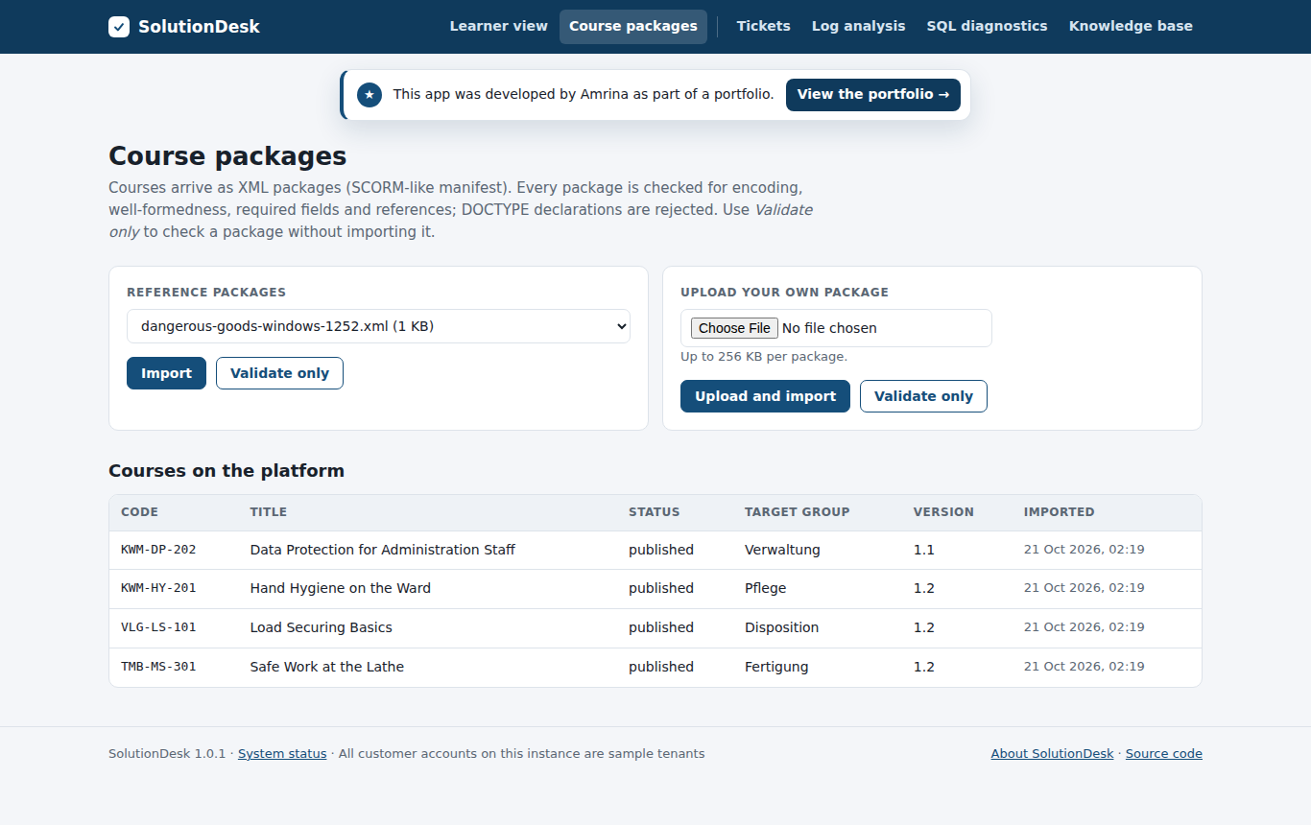1311x825 pixels.
Task: Click Load Securing Basics title
Action: coord(322,627)
